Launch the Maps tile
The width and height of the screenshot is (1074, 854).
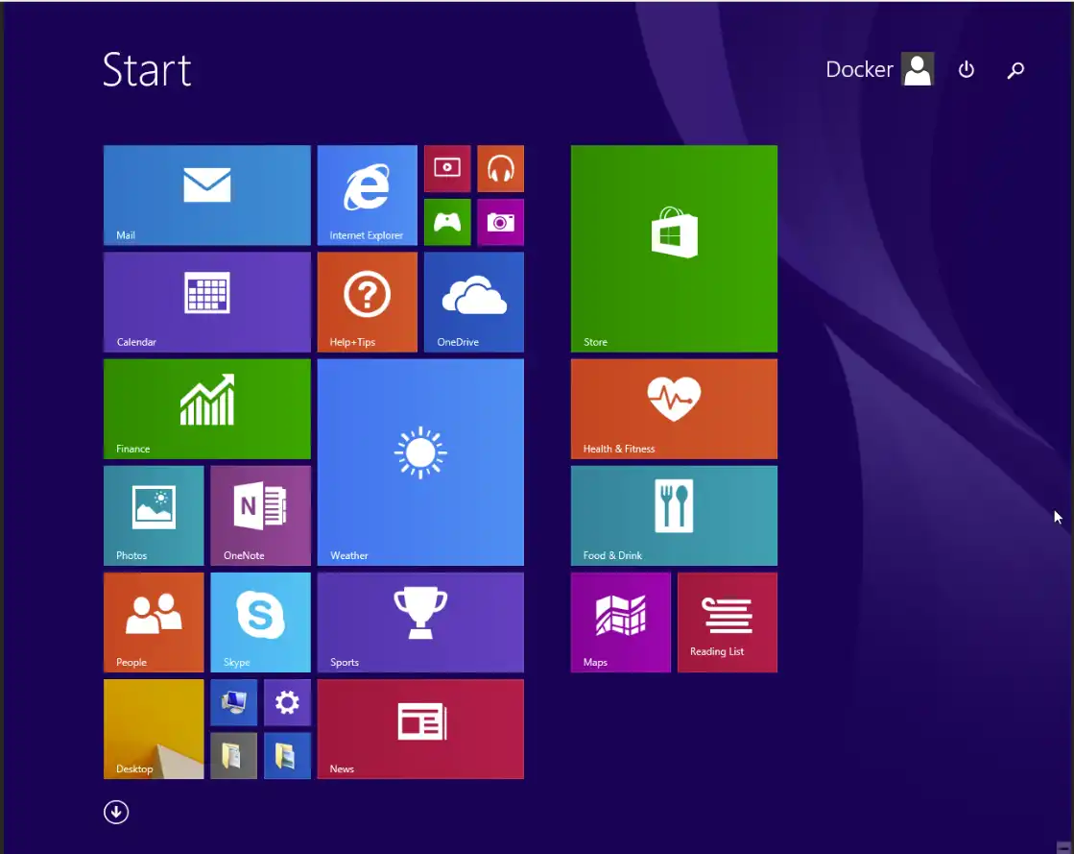620,622
